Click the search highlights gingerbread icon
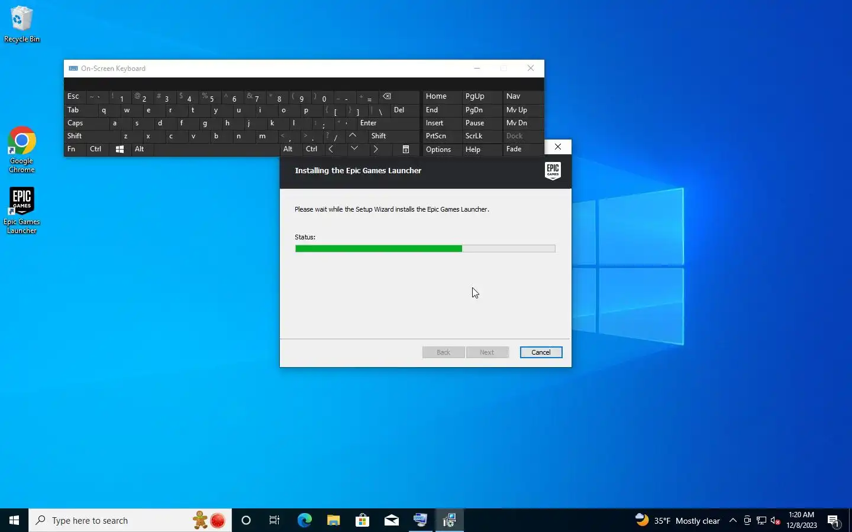This screenshot has height=532, width=852. click(200, 520)
